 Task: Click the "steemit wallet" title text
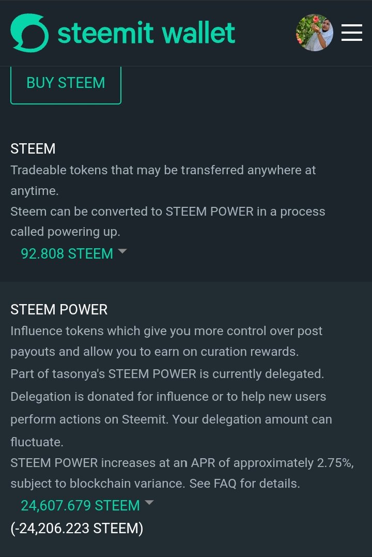(146, 33)
